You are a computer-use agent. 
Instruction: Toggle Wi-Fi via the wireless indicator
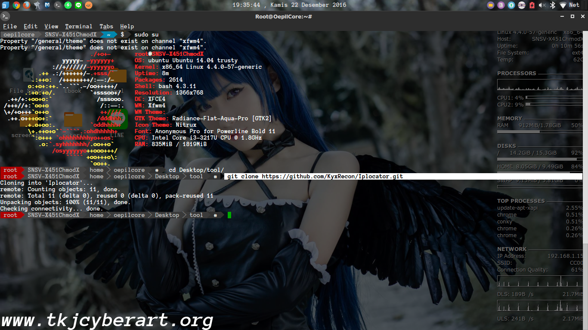[563, 5]
